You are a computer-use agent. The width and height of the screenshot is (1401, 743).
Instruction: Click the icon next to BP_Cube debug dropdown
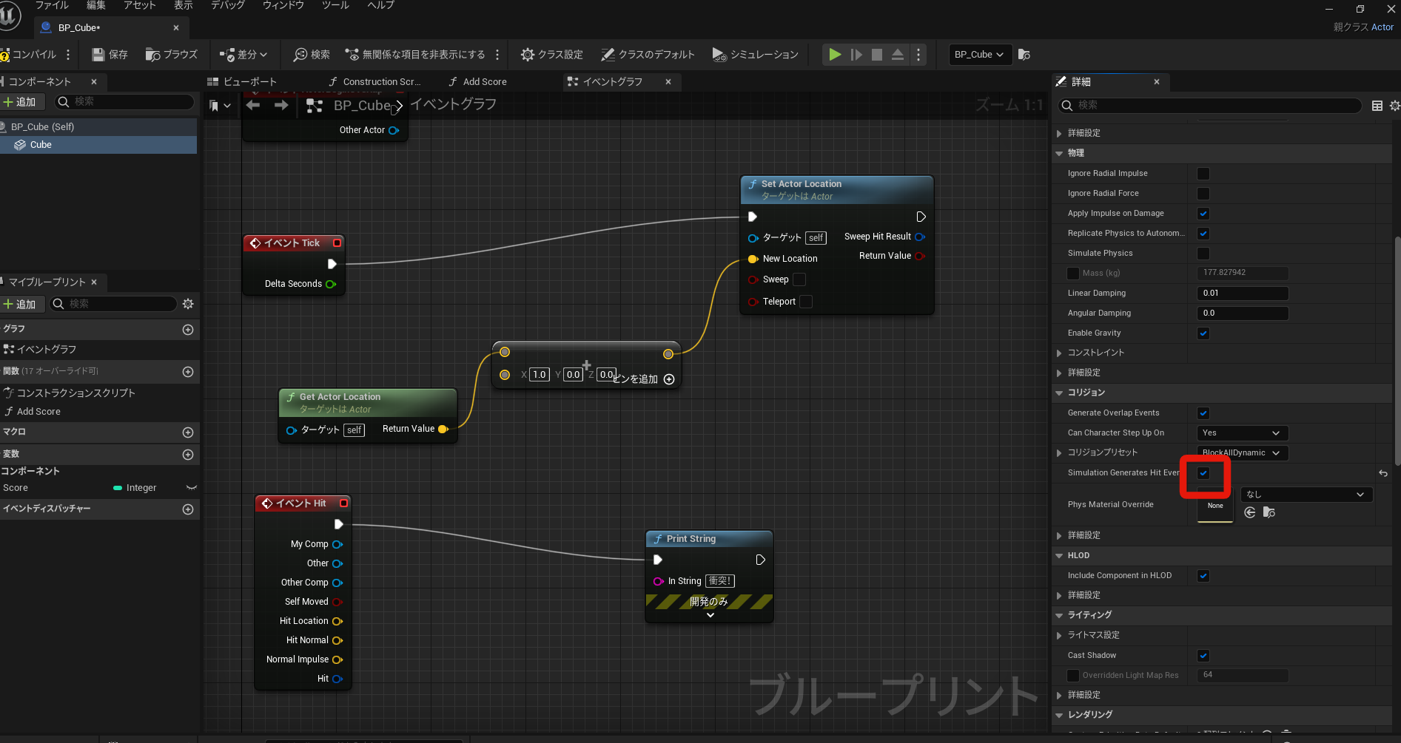pos(1024,55)
